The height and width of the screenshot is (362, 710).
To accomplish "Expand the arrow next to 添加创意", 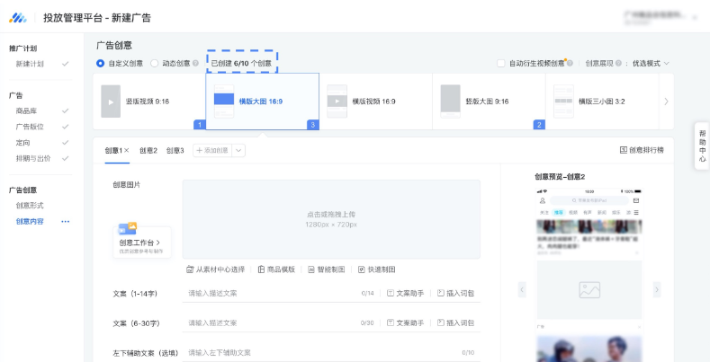I will (x=238, y=150).
